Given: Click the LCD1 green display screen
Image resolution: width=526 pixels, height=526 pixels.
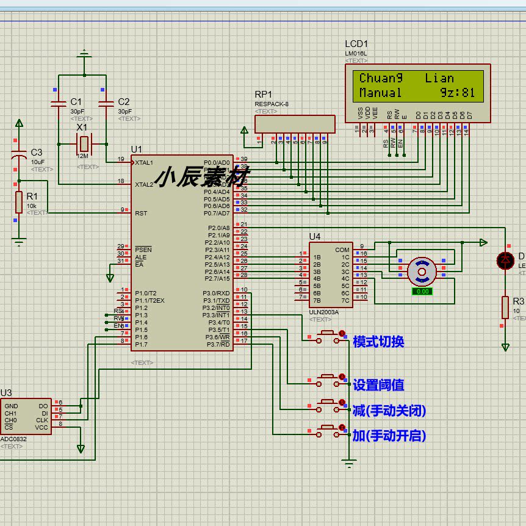Looking at the screenshot, I should [418, 86].
